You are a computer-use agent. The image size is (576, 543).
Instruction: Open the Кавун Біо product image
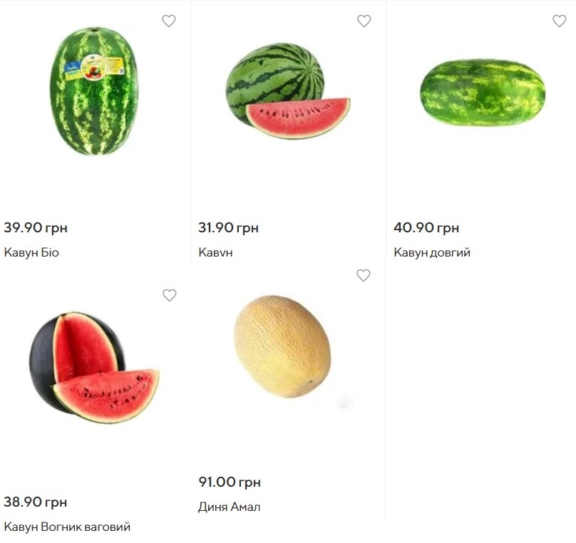pyautogui.click(x=94, y=90)
